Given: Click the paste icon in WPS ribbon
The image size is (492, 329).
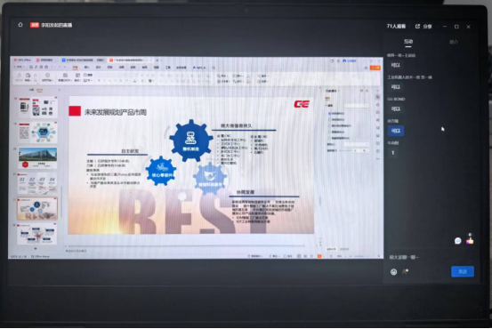Looking at the screenshot, I should click(28, 76).
